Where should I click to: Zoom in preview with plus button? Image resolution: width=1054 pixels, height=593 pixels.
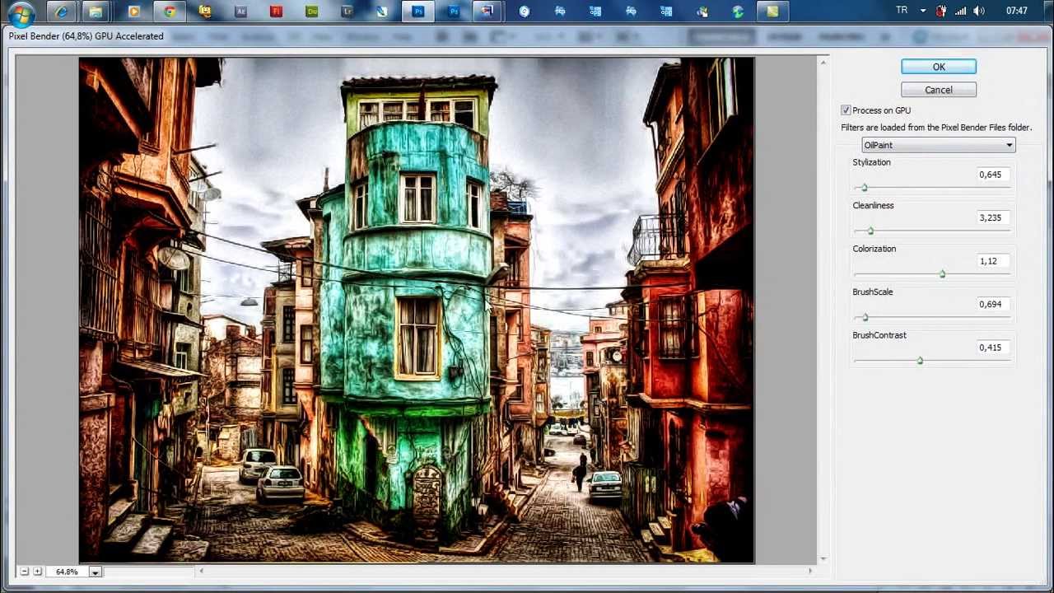37,572
